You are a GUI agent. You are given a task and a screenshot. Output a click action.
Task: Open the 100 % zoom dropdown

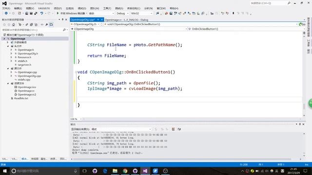76,119
